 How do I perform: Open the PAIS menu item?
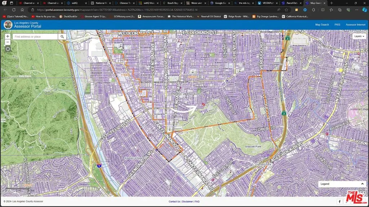tap(337, 25)
